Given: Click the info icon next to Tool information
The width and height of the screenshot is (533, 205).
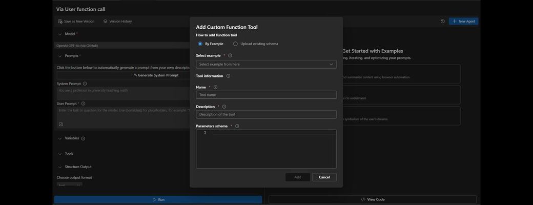Looking at the screenshot, I should click(x=228, y=76).
